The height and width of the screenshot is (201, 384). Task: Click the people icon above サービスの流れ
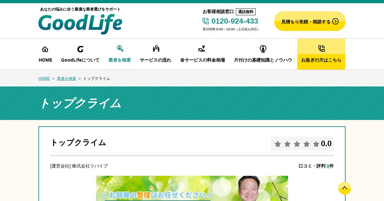(x=156, y=48)
